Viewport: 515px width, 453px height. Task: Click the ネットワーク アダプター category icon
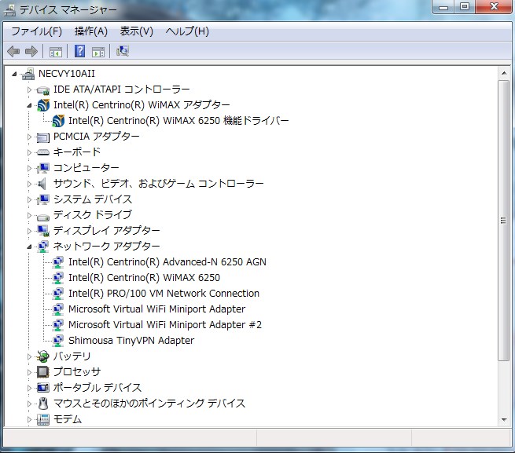[43, 247]
